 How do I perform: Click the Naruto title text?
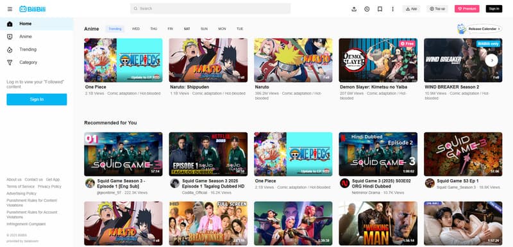[x=262, y=87]
